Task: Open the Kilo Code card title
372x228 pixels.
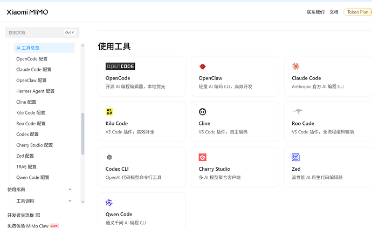Action: pyautogui.click(x=116, y=123)
